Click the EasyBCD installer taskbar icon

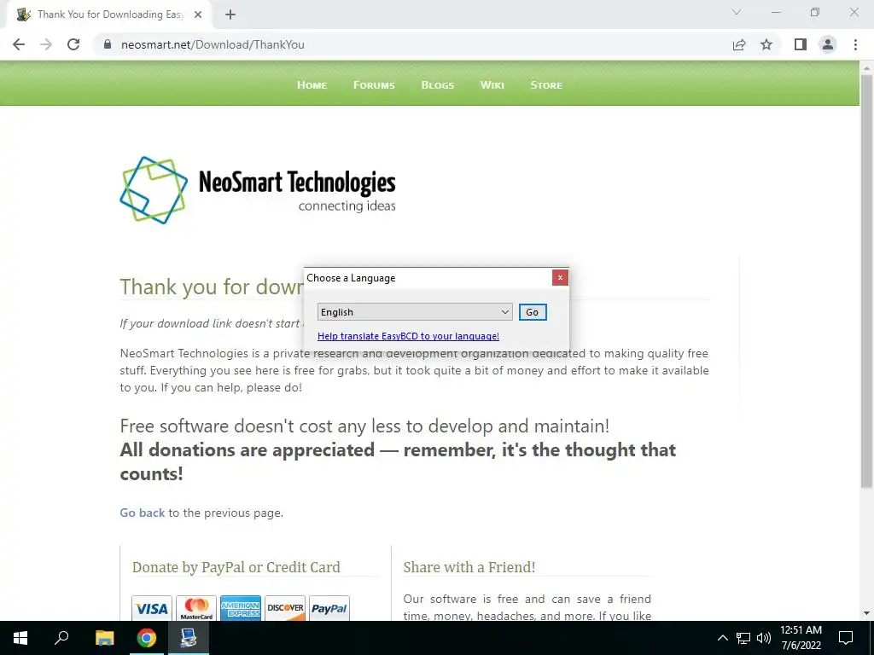pos(189,638)
